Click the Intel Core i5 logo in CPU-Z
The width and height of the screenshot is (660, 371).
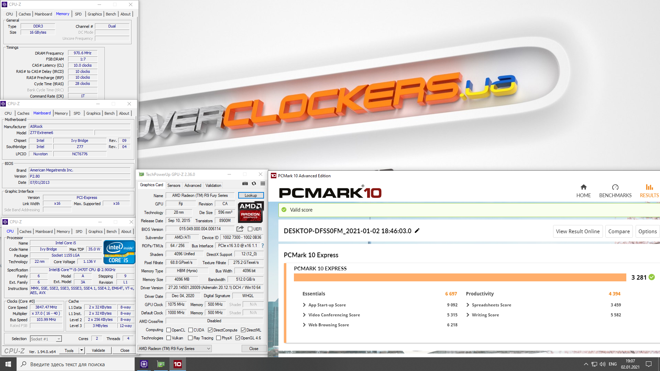pos(119,252)
